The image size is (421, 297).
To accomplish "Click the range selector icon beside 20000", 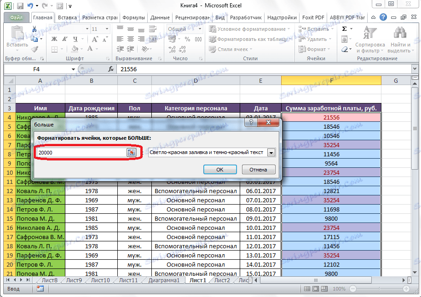I will click(132, 153).
